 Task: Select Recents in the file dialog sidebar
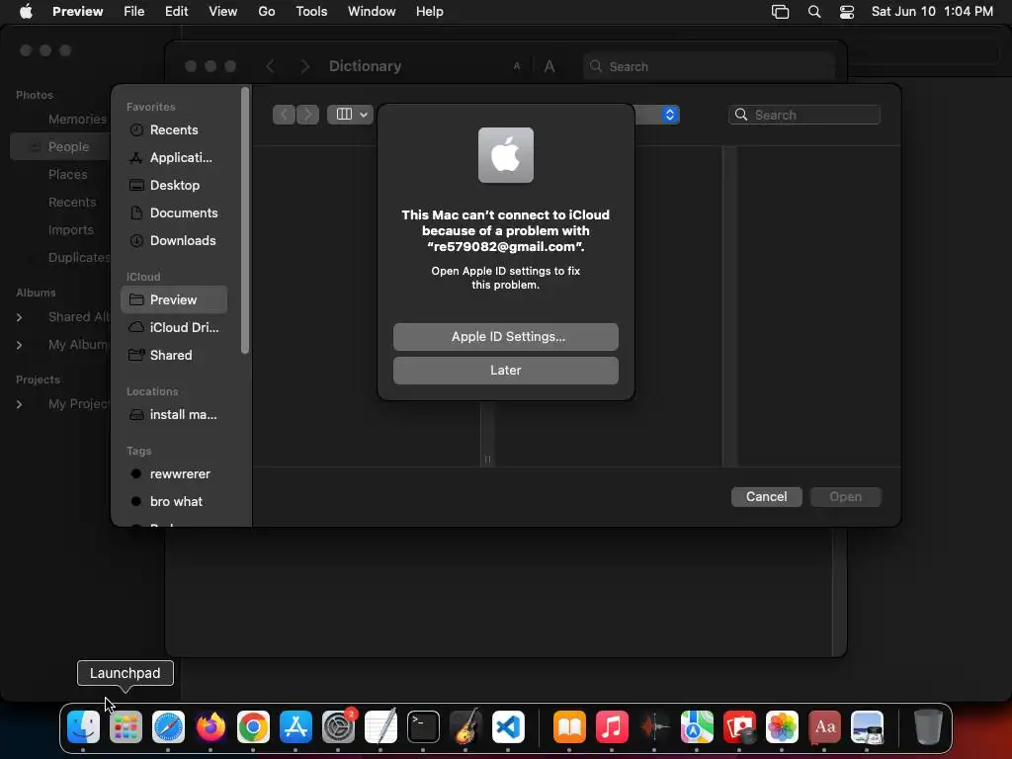coord(174,129)
